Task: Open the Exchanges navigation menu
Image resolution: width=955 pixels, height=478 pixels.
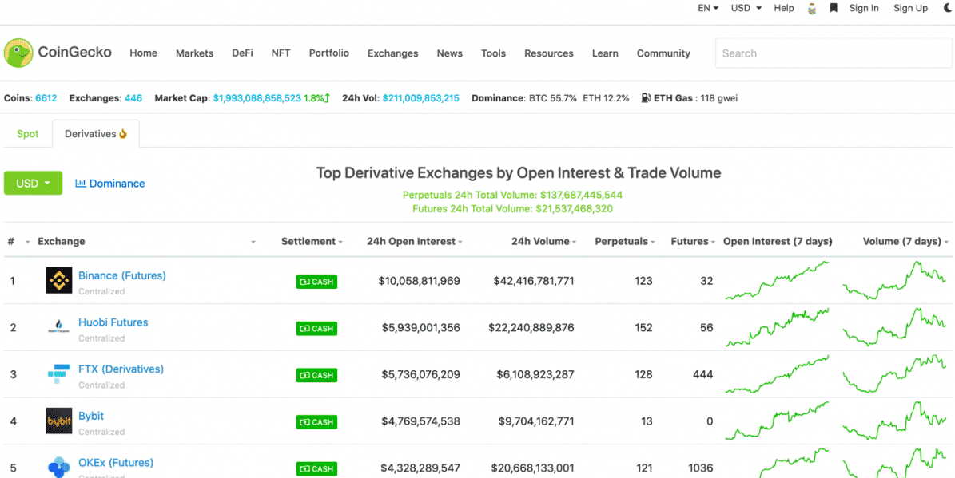Action: coord(392,53)
